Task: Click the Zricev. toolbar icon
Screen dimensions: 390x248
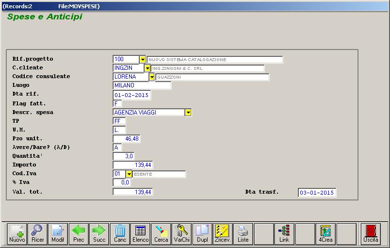Action: 223,234
